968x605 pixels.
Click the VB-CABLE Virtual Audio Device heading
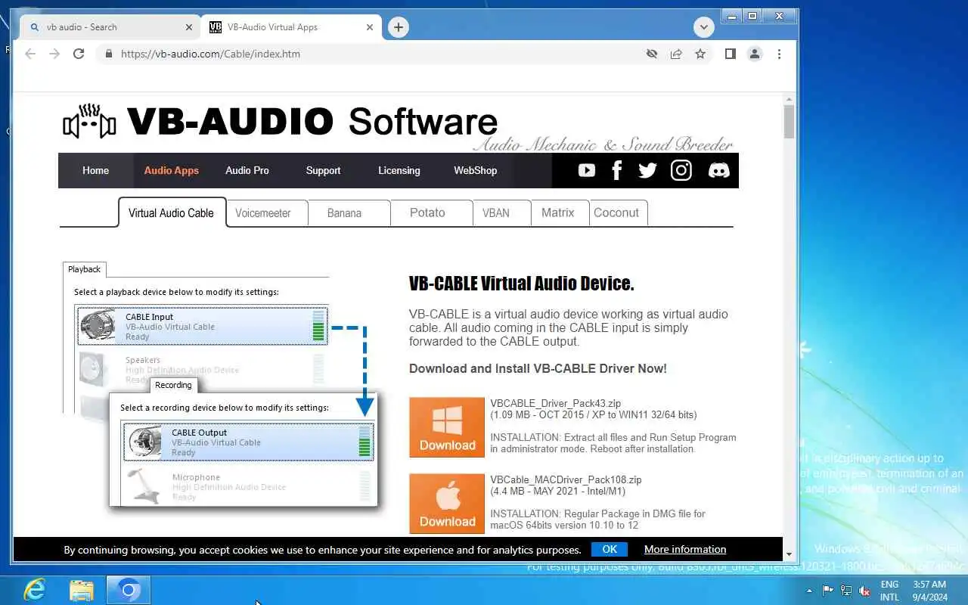tap(521, 284)
